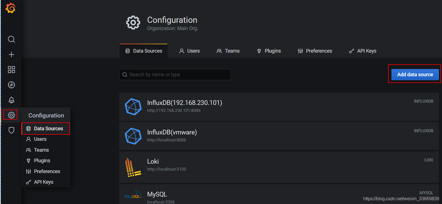442x204 pixels.
Task: Click the INFLUXDB label on InfluxDB(vmware) row
Action: [x=423, y=131]
